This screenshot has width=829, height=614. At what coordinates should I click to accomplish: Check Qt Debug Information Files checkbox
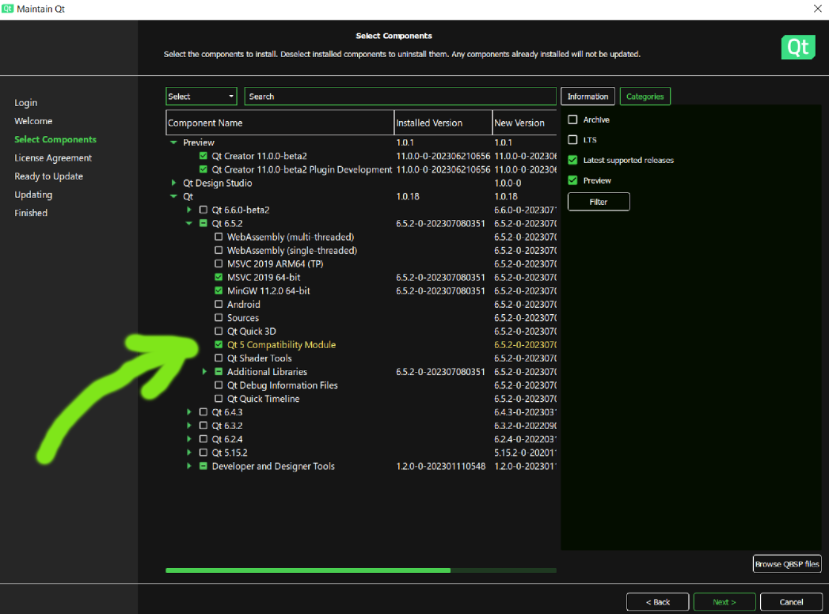(x=219, y=385)
